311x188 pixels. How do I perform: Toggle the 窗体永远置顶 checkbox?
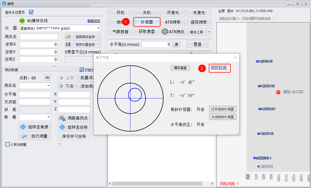point(31,12)
